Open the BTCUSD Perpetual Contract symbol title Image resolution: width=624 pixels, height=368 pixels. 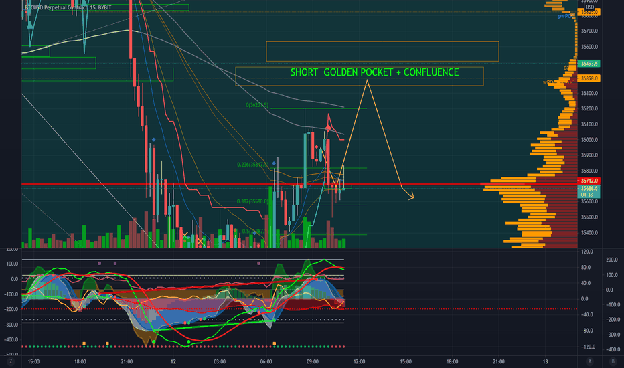pyautogui.click(x=68, y=7)
